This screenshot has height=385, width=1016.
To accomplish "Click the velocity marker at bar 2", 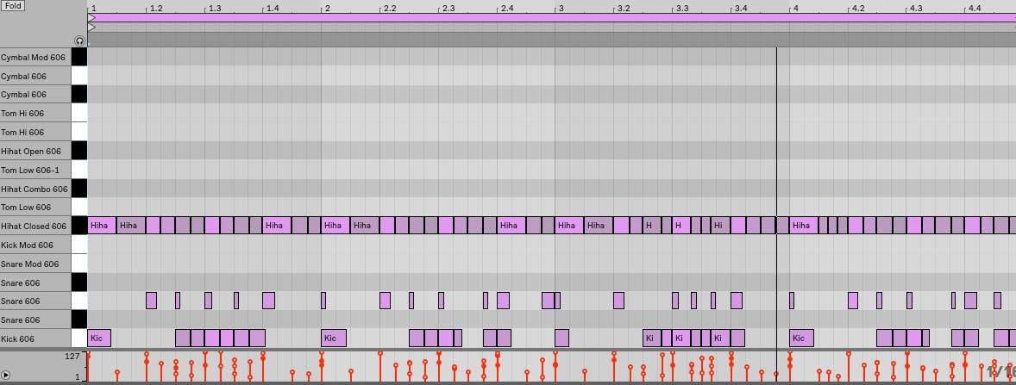I will pyautogui.click(x=322, y=354).
